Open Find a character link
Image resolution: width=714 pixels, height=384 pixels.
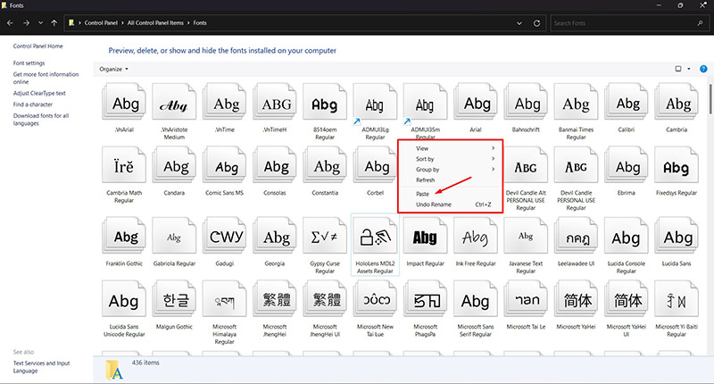(x=33, y=104)
